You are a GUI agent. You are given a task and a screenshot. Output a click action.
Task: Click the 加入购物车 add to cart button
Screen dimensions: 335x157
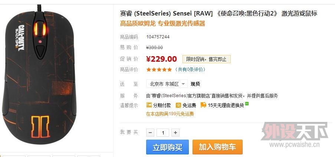(x=217, y=147)
